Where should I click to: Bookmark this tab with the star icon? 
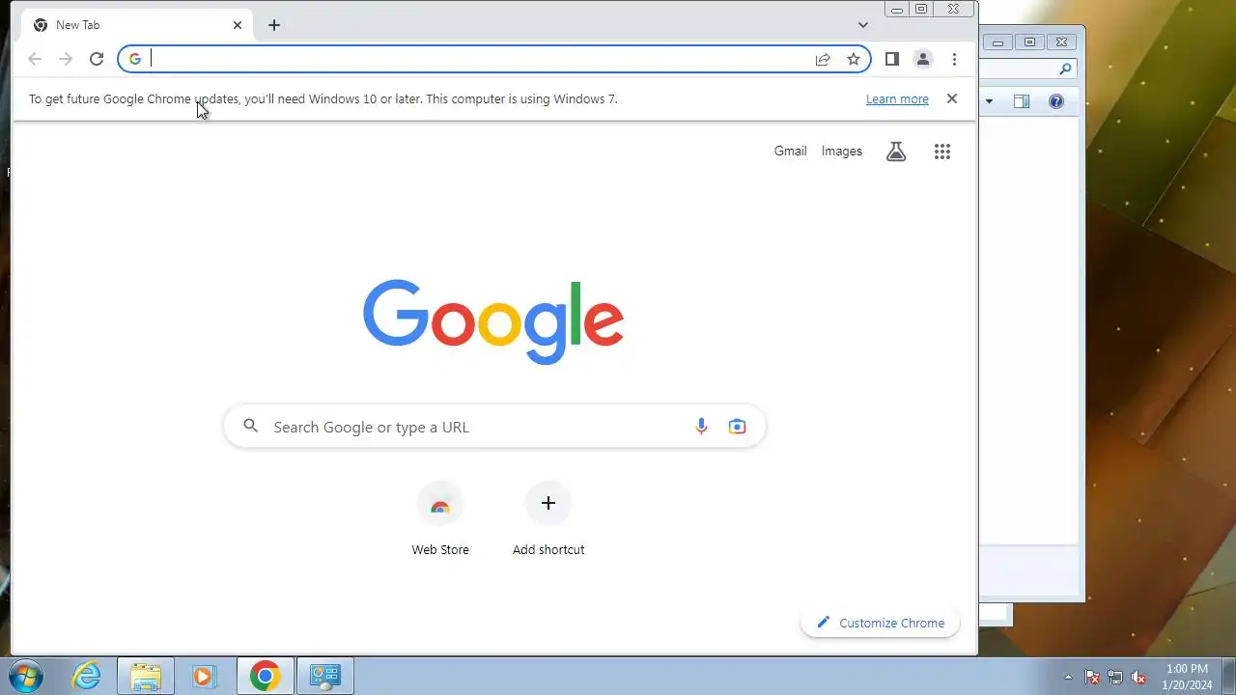[854, 59]
